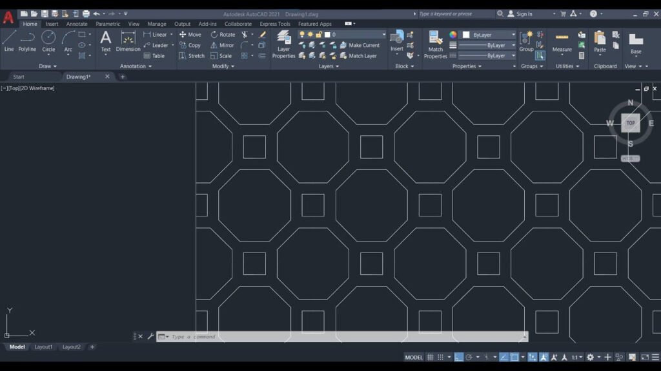The image size is (661, 371).
Task: Pick the Rectangle tool in Draw panel
Action: 82,35
